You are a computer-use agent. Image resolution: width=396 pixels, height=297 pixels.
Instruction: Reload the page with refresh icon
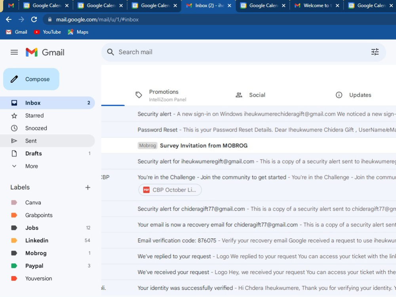[x=34, y=19]
